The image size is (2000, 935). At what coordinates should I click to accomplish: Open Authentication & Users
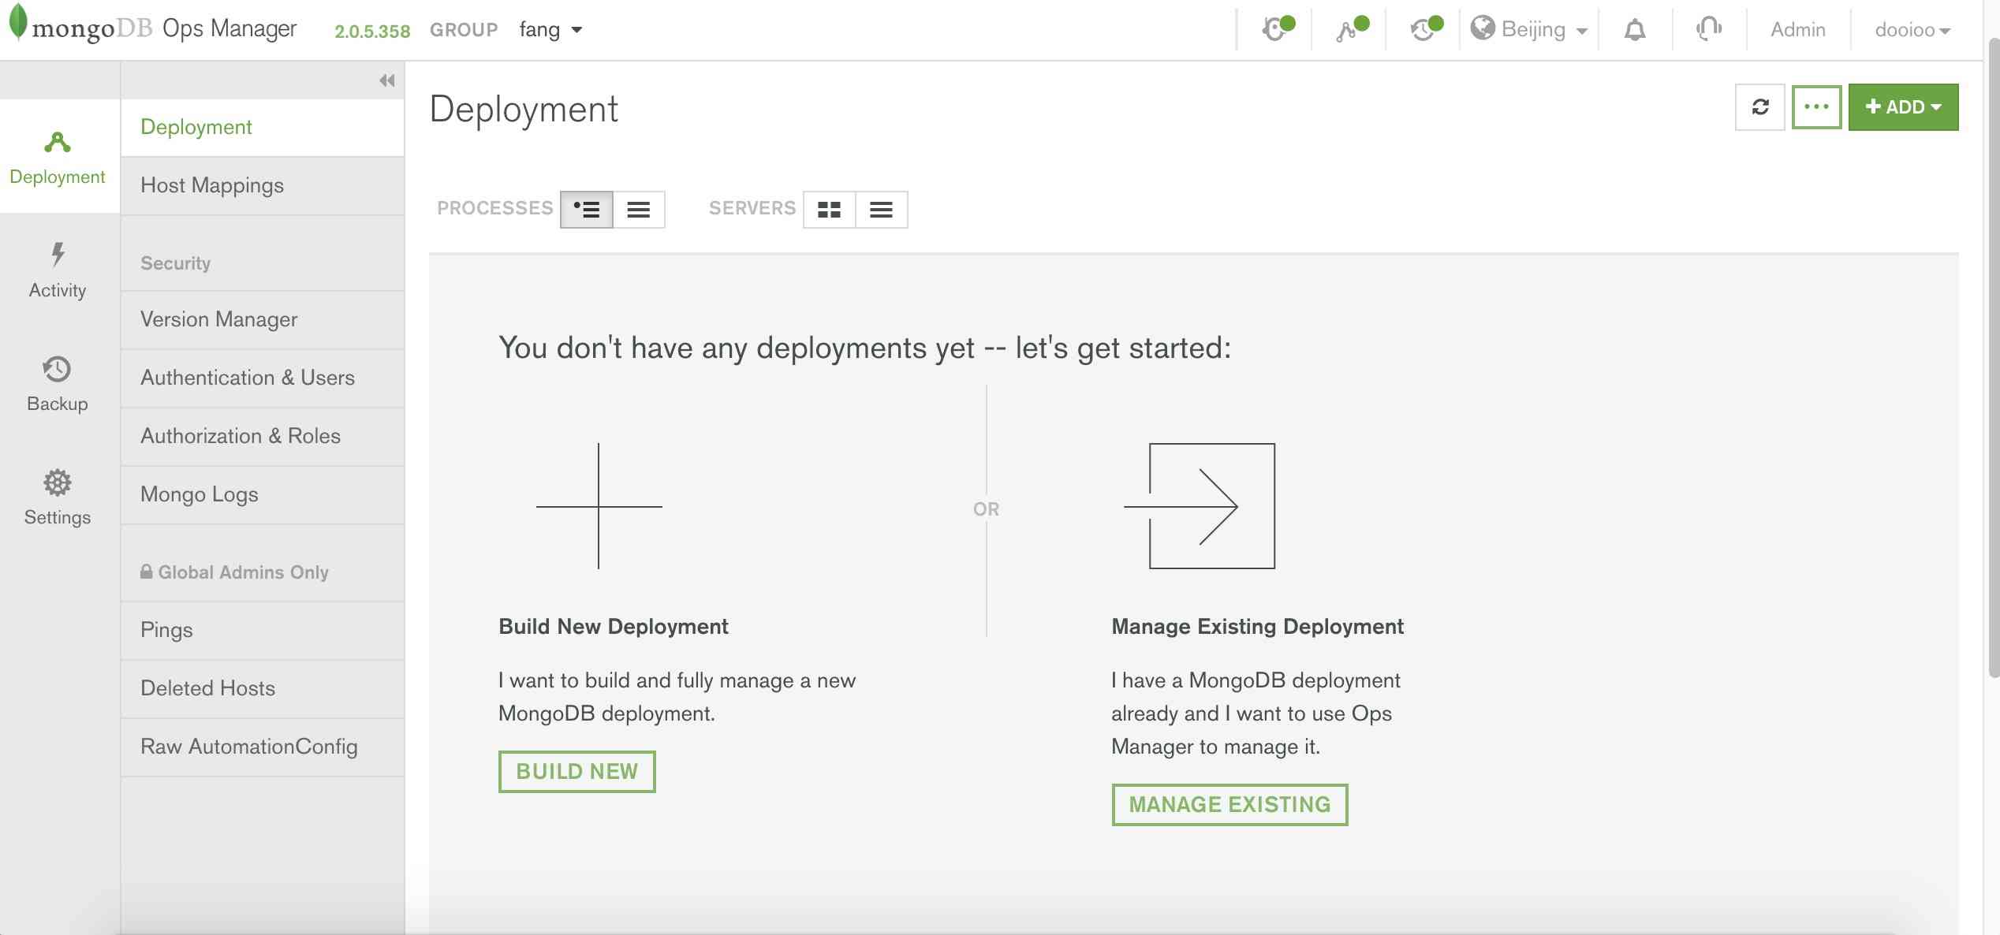click(263, 378)
